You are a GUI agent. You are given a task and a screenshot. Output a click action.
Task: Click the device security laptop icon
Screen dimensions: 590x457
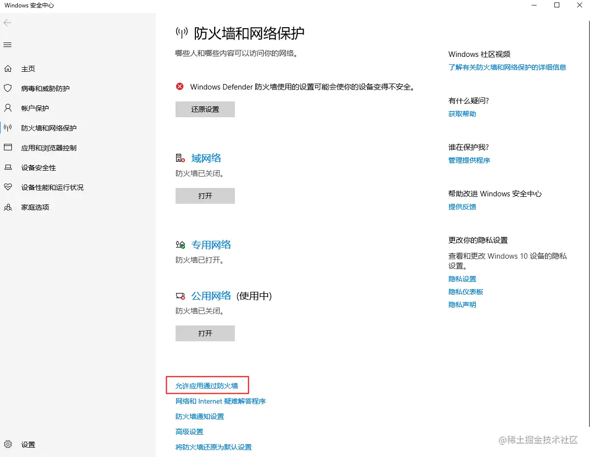[8, 167]
